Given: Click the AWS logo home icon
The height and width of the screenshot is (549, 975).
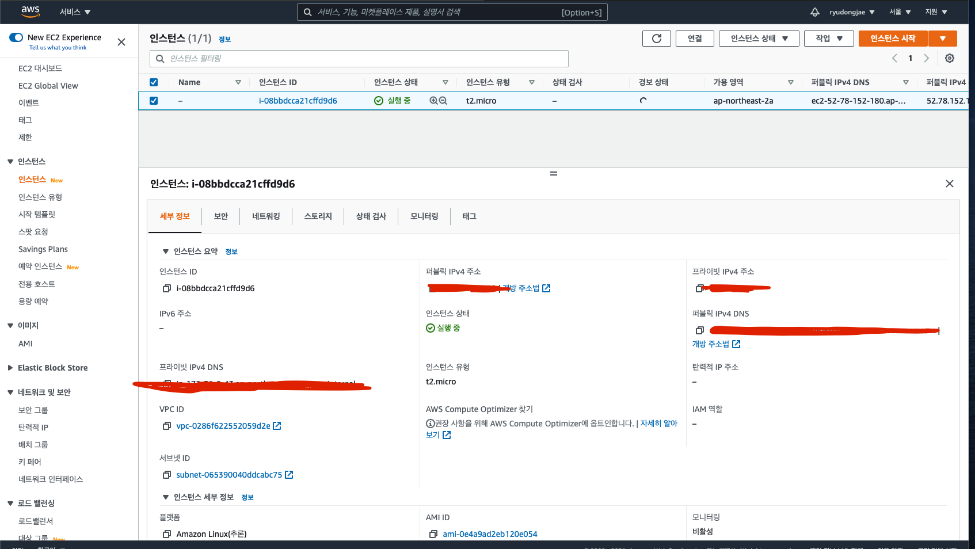Looking at the screenshot, I should (x=30, y=11).
